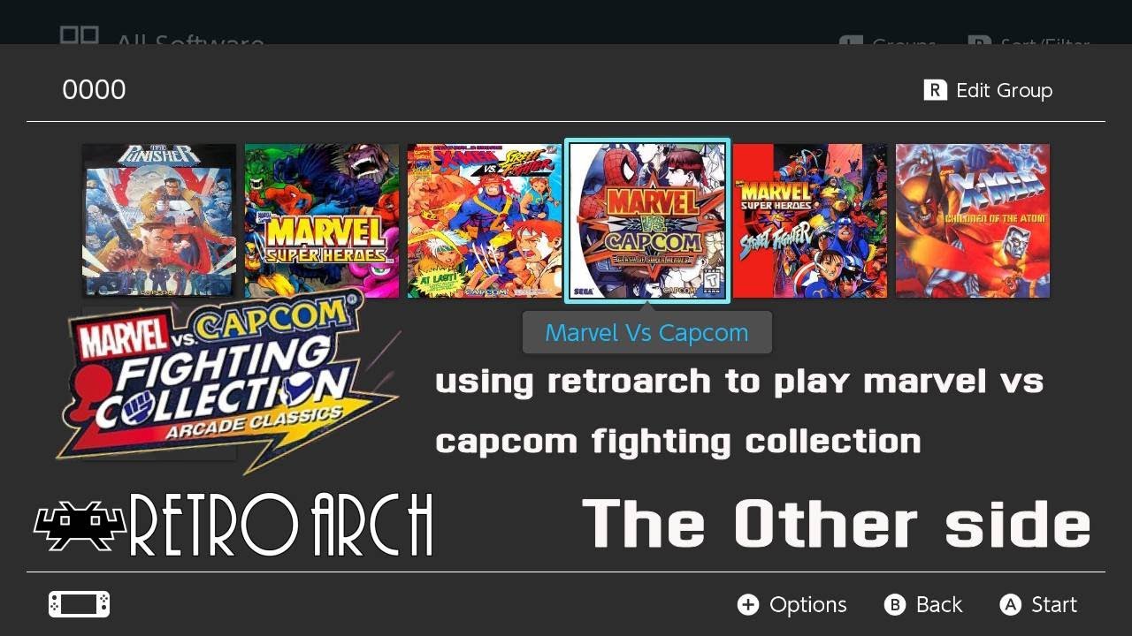
Task: Choose X-Men vs Street Fighter cover
Action: coord(485,221)
